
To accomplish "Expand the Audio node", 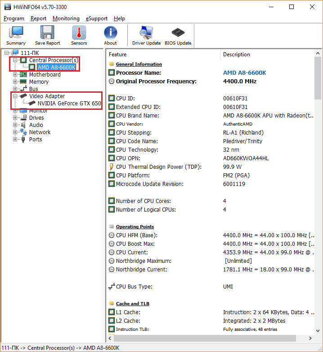I will [x=15, y=125].
